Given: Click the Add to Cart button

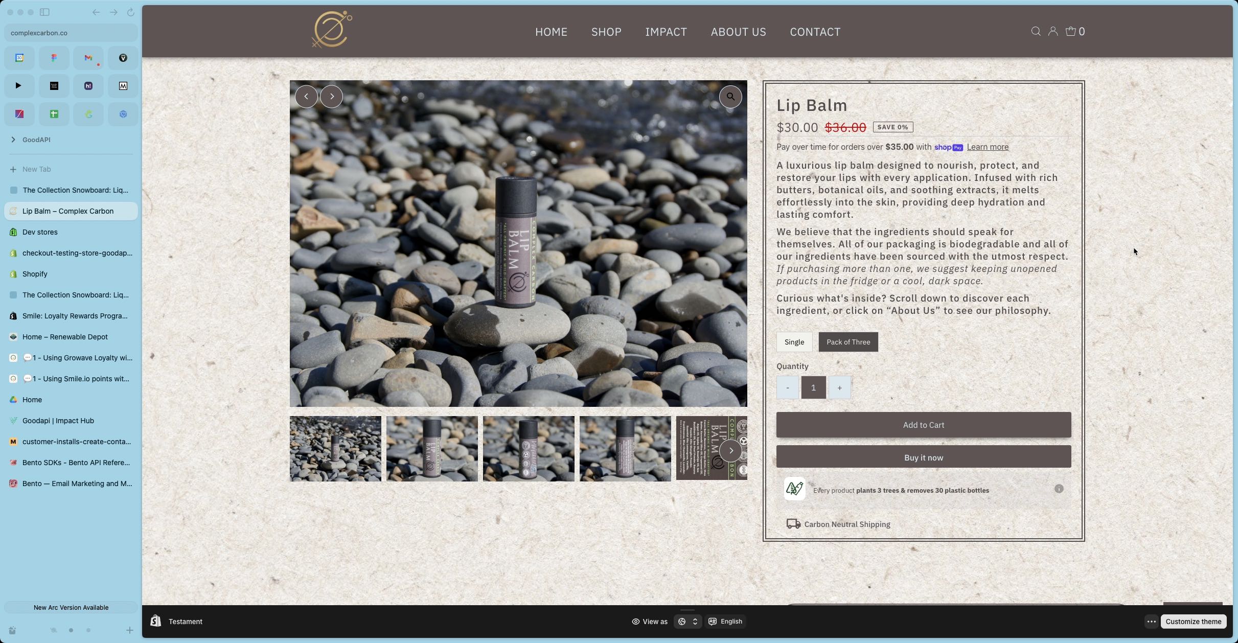Looking at the screenshot, I should (x=923, y=425).
